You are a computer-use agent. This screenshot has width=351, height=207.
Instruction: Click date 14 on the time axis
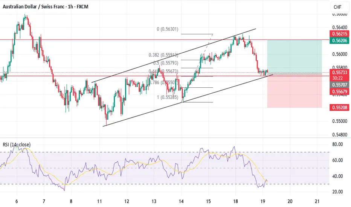(181, 201)
